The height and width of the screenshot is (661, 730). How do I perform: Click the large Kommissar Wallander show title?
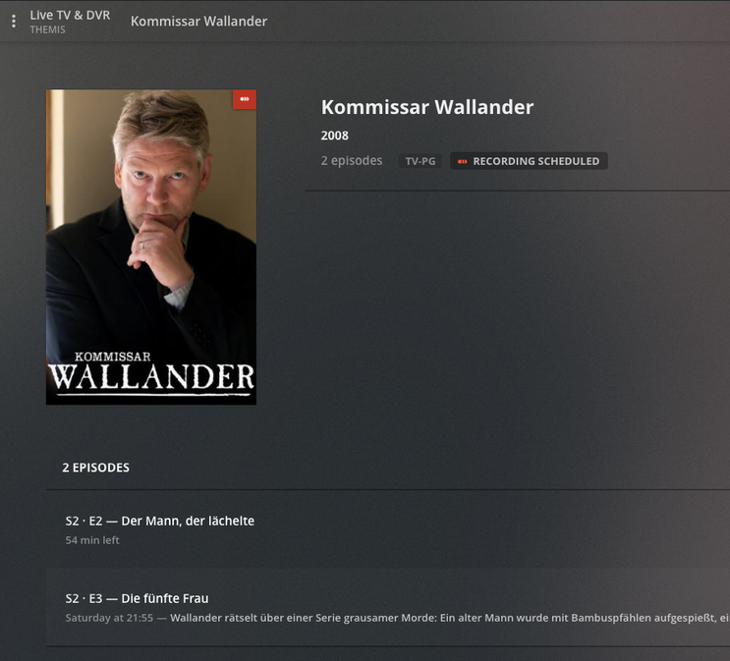[427, 107]
